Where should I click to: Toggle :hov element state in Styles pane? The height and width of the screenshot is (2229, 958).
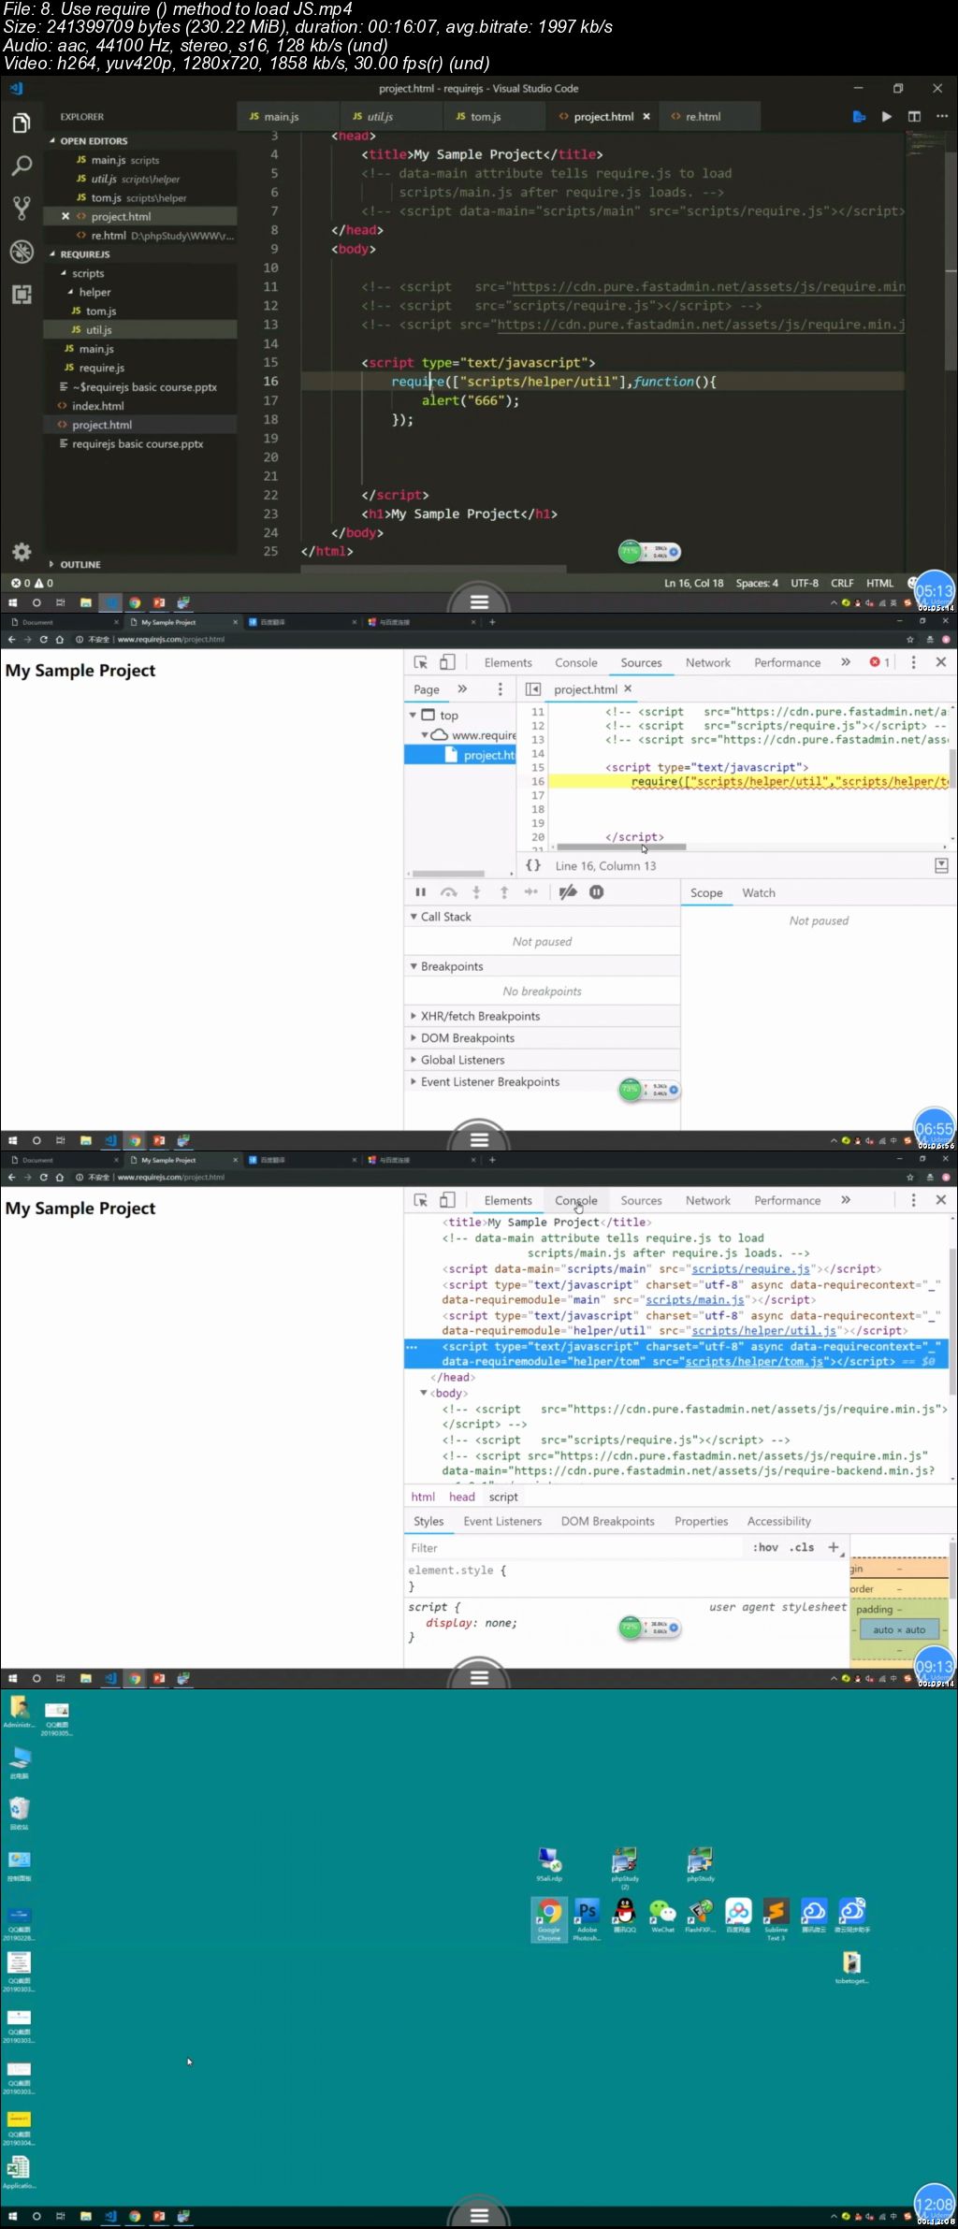765,1547
